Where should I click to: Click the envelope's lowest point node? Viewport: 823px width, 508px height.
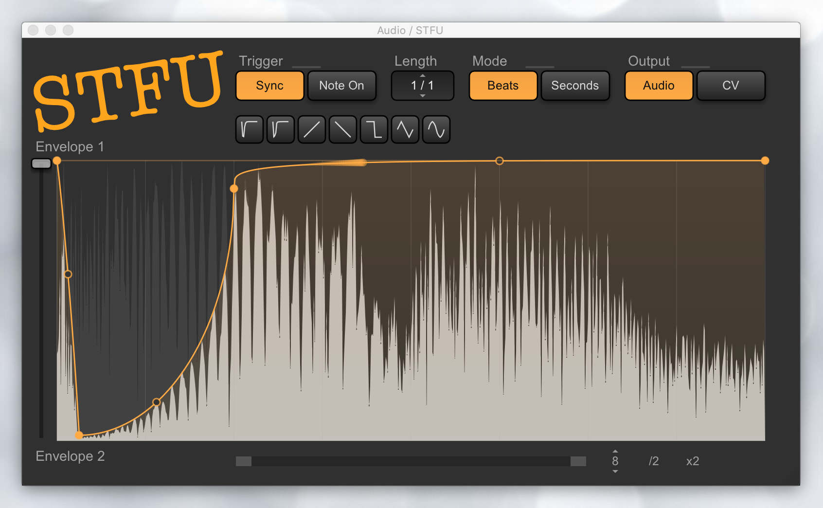[x=79, y=435]
